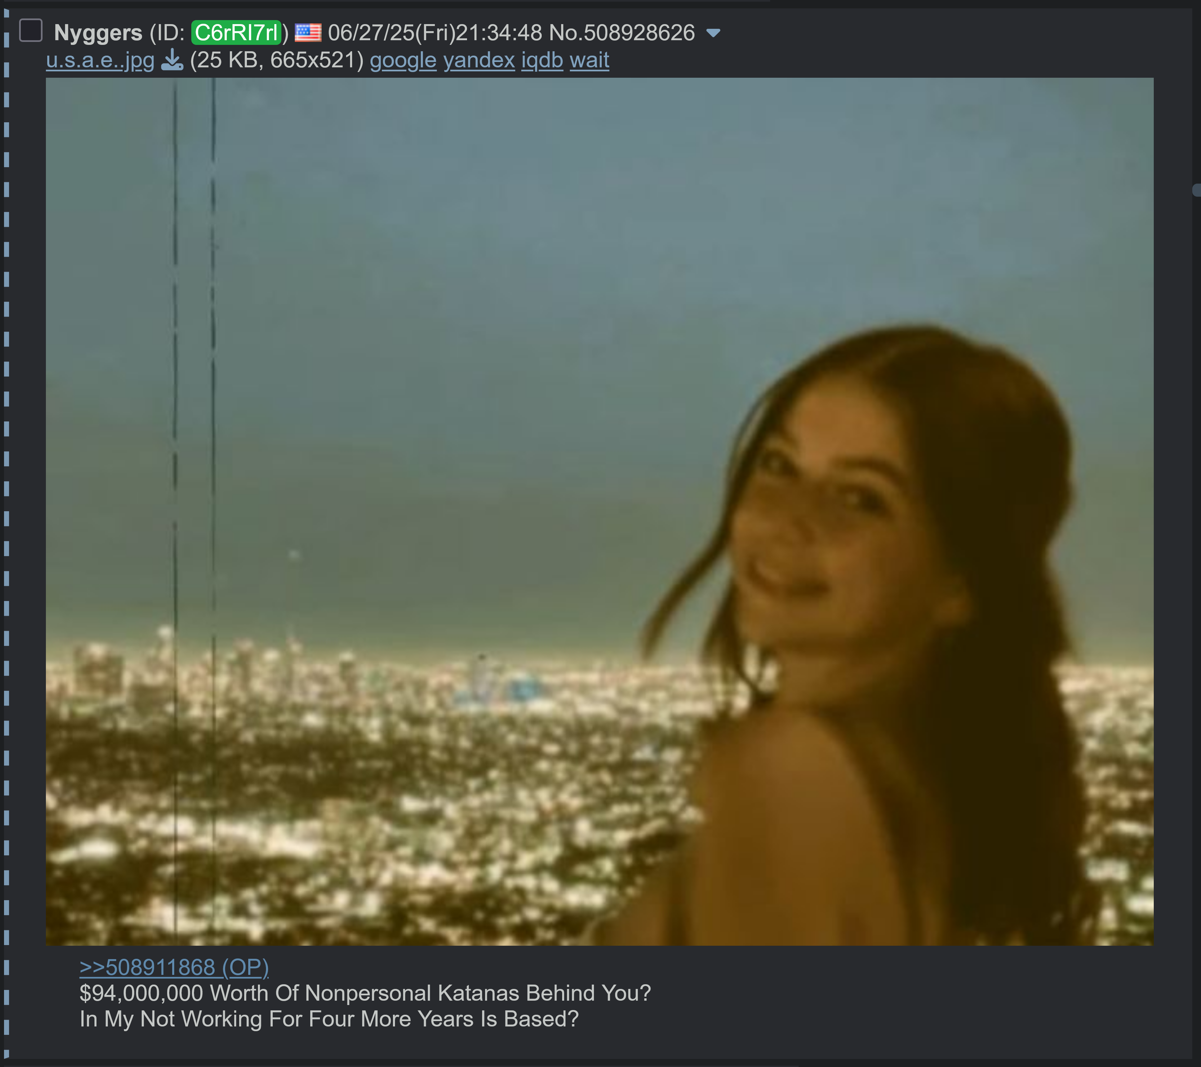The height and width of the screenshot is (1067, 1201).
Task: Open the u.s.a.e..jpg file link
Action: (x=101, y=60)
